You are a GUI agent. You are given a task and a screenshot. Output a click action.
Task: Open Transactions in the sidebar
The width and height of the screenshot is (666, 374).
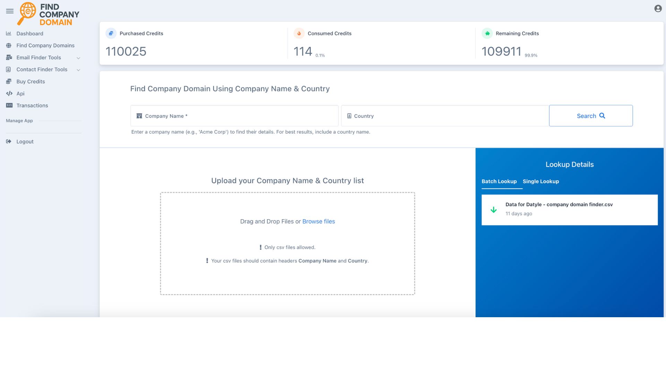pyautogui.click(x=32, y=106)
